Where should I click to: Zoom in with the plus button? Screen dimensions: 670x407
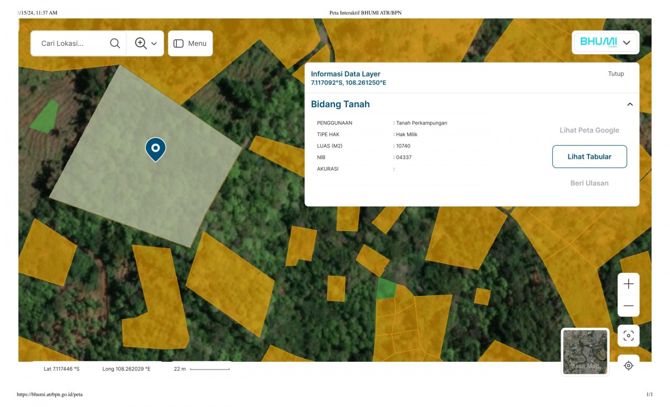(x=628, y=284)
